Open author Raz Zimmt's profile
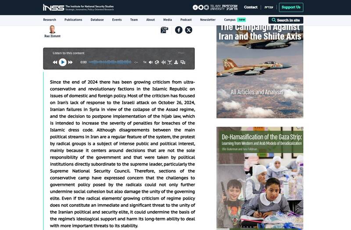Image resolution: width=351 pixels, height=230 pixels. [x=52, y=36]
